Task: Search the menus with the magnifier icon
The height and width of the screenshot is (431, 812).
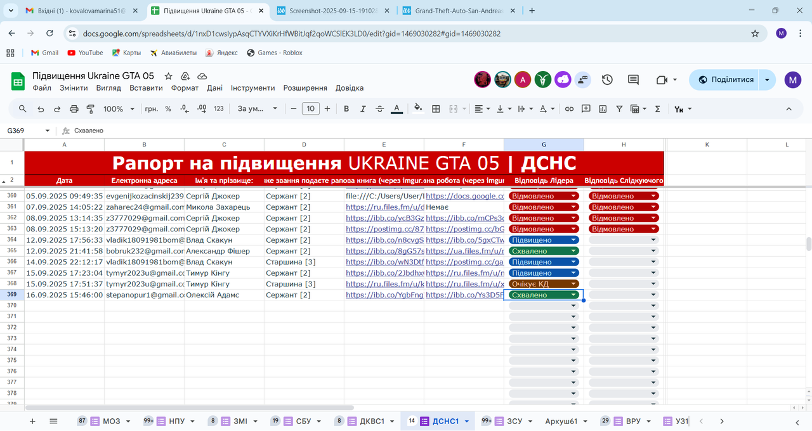Action: pos(23,109)
